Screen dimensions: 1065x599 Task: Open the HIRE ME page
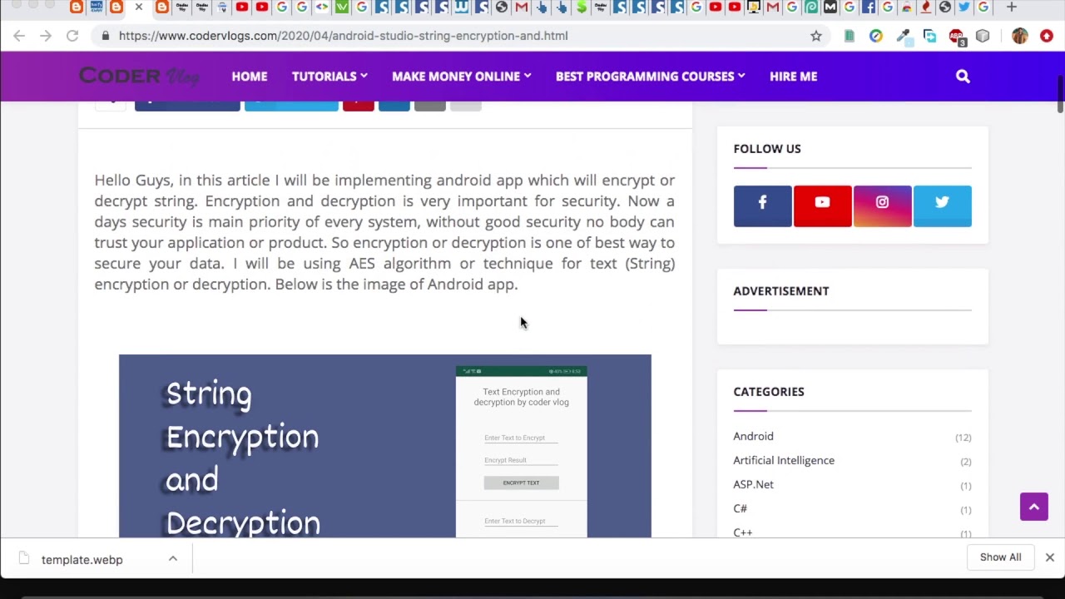(x=793, y=76)
